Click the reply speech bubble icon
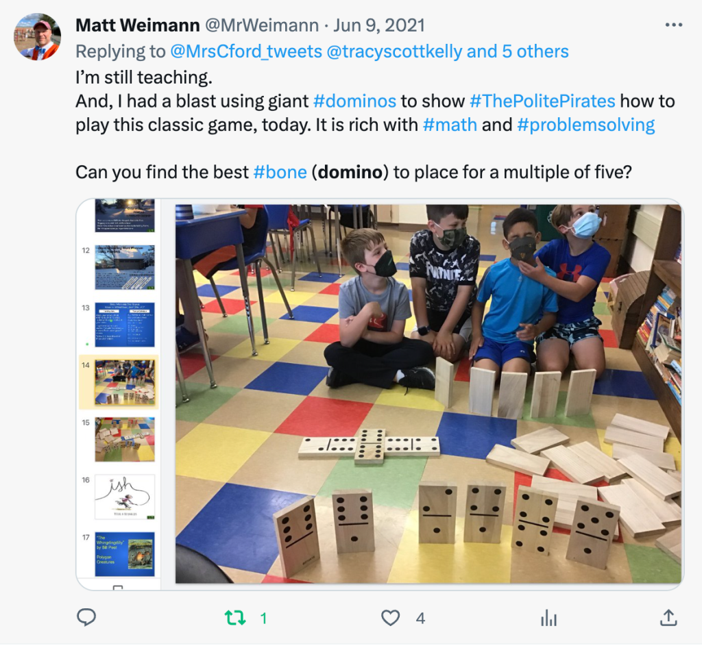This screenshot has width=702, height=648. [86, 618]
